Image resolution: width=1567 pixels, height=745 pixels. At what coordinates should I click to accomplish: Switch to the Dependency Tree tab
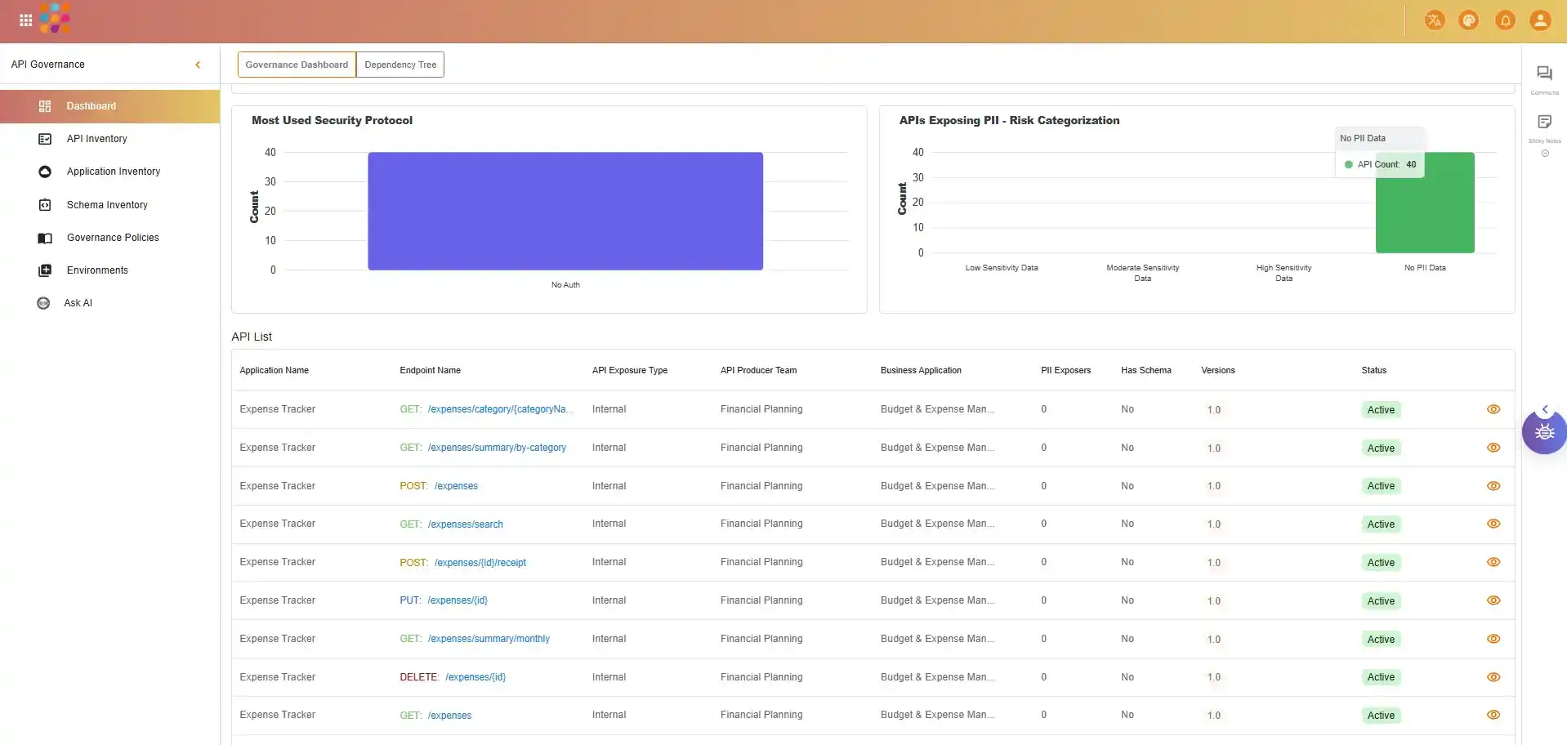(400, 65)
